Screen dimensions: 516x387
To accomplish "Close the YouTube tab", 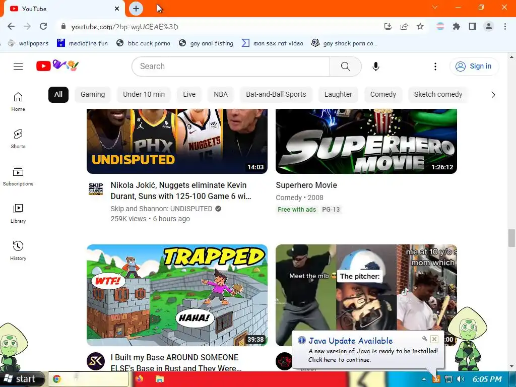I will click(117, 9).
